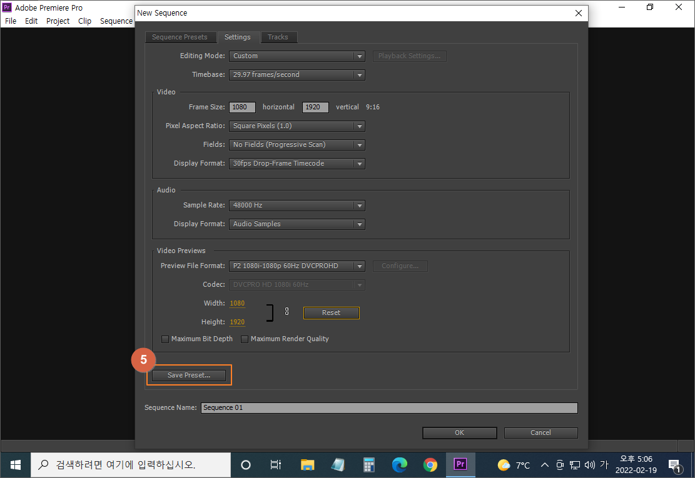This screenshot has height=478, width=695.
Task: Launch Microsoft Edge from the taskbar
Action: click(x=399, y=465)
